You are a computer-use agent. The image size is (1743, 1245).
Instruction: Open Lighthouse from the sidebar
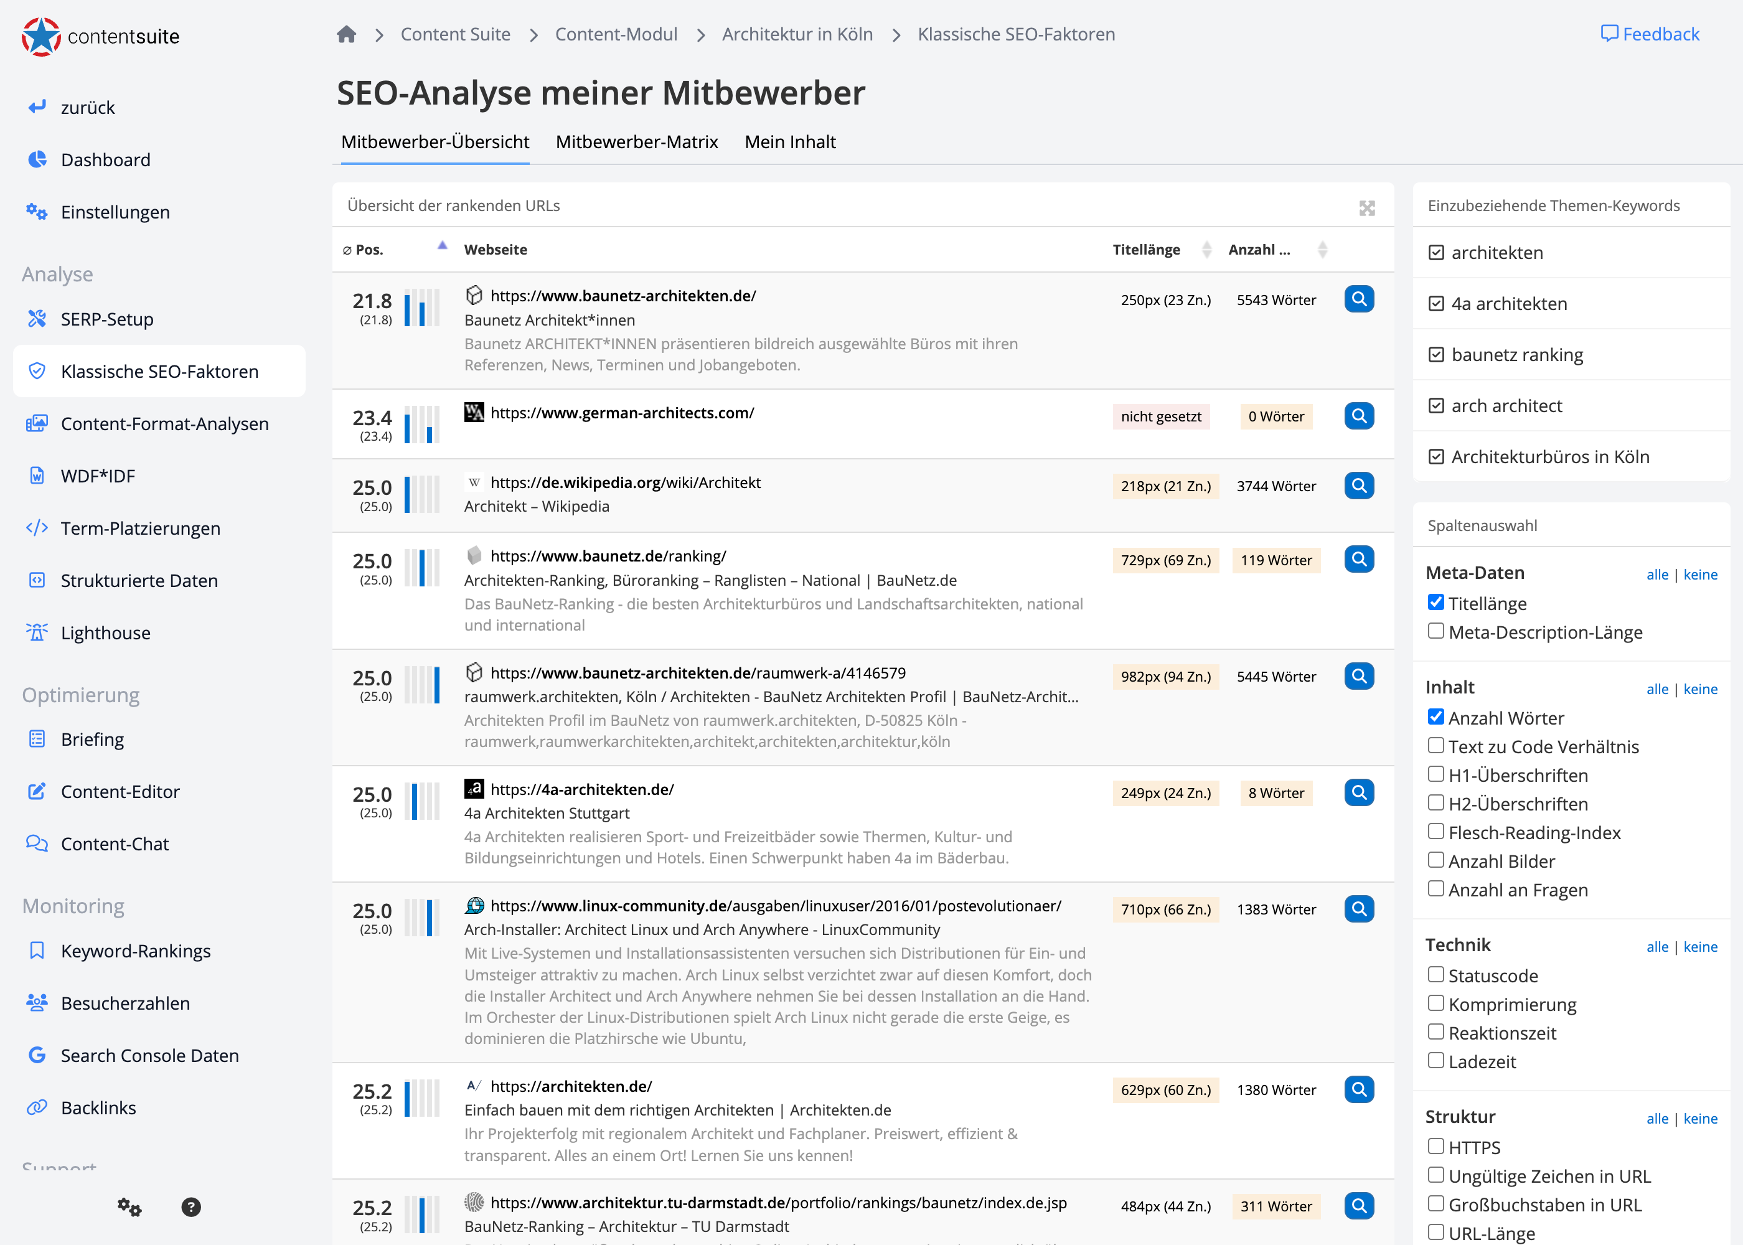(105, 633)
